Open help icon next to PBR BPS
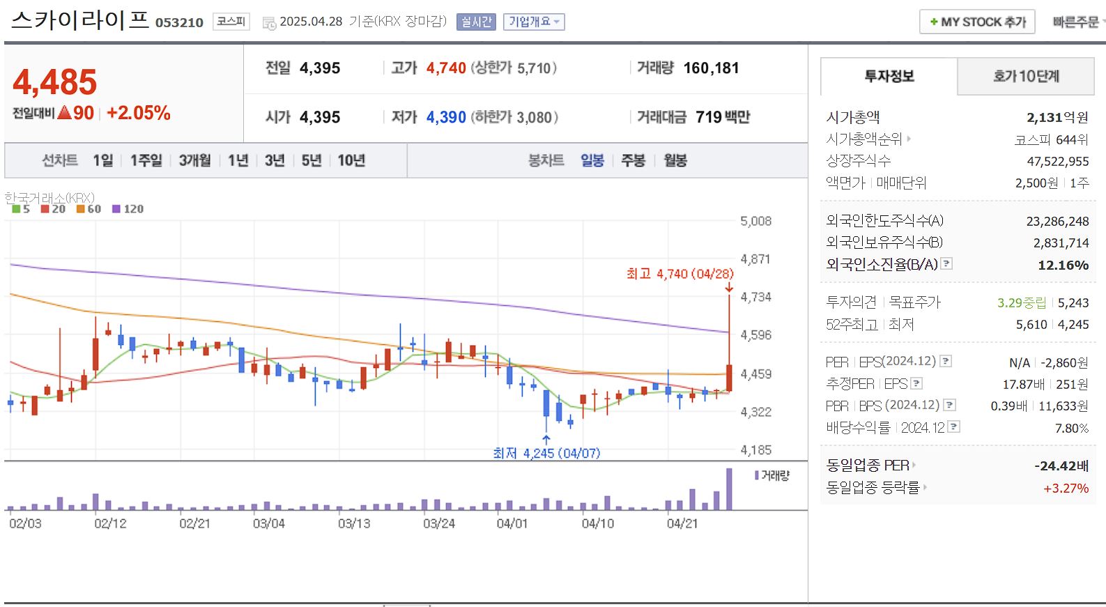This screenshot has height=607, width=1106. [949, 405]
